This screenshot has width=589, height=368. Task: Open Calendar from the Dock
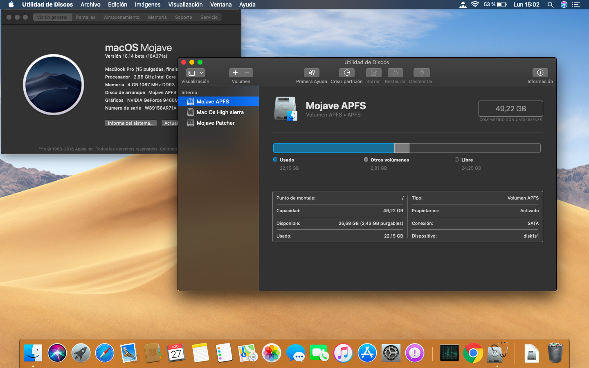pos(176,353)
